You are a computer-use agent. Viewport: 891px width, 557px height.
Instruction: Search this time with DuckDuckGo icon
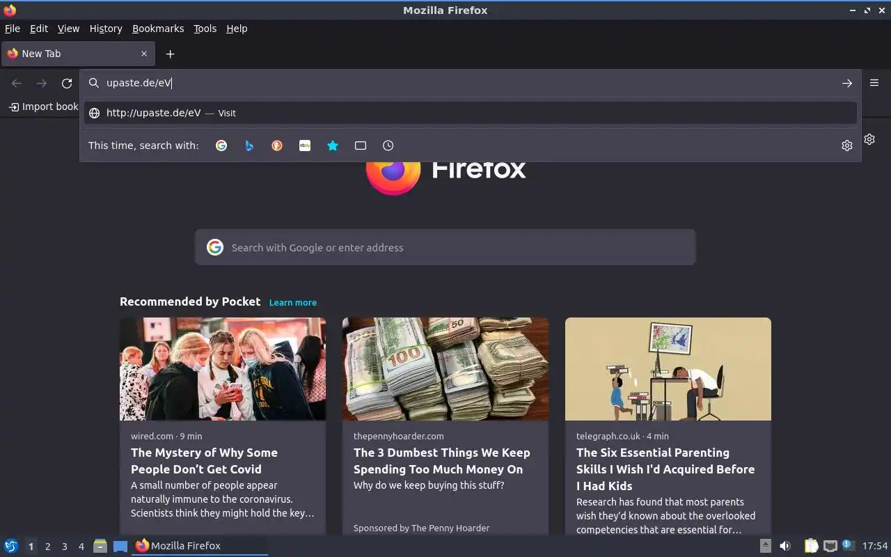click(277, 146)
